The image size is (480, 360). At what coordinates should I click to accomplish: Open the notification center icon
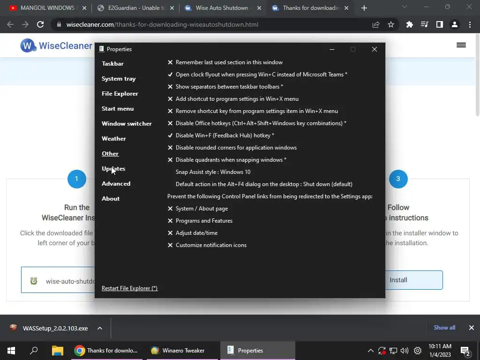point(465,351)
